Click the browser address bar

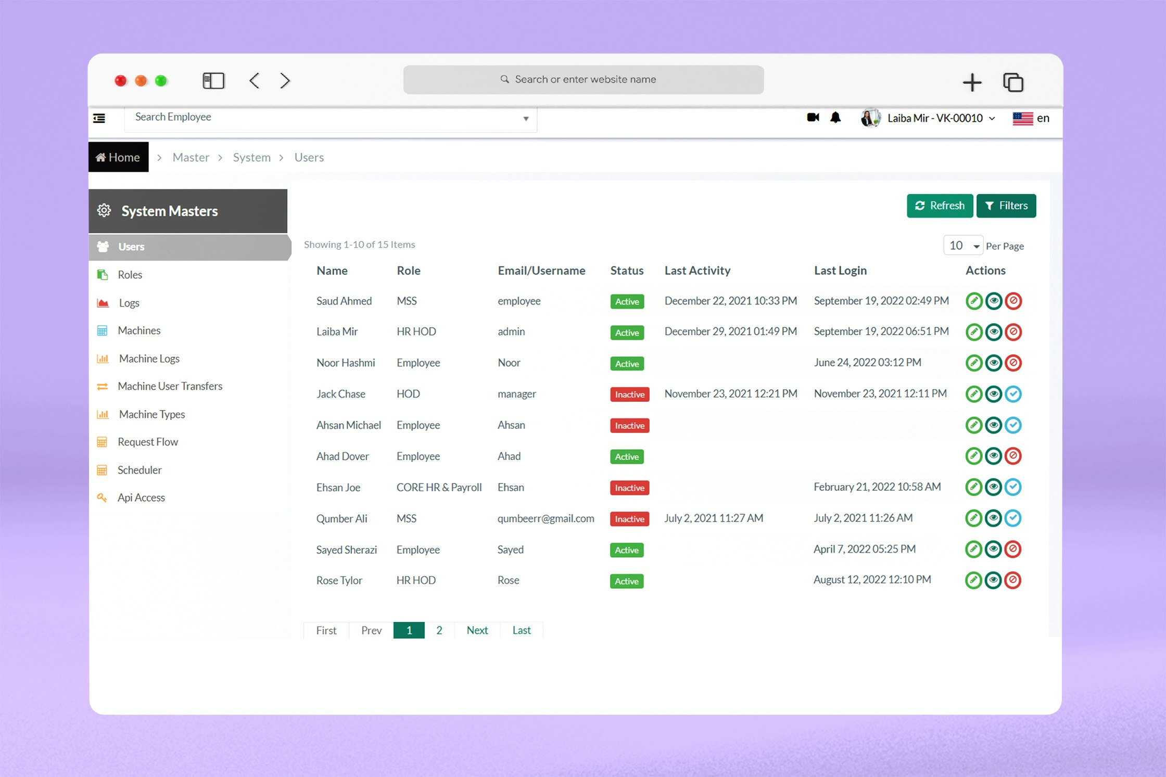pos(584,80)
